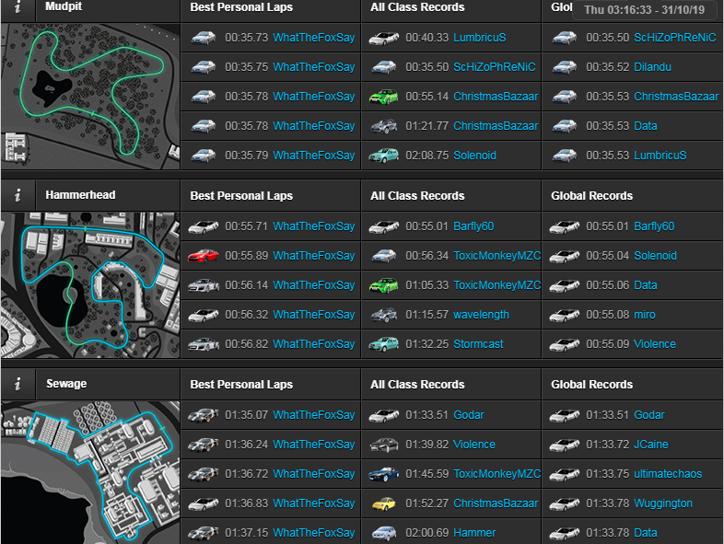Image resolution: width=724 pixels, height=544 pixels.
Task: Click car icon beside 01:35.07 personal lap
Action: point(204,415)
